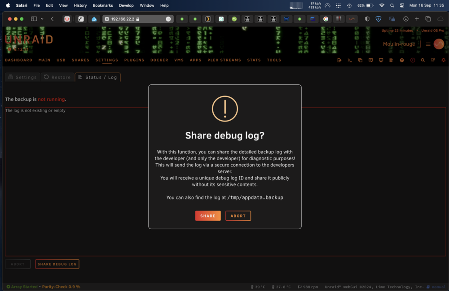Image resolution: width=449 pixels, height=291 pixels.
Task: Click the iCloud tabs cloud icon
Action: pos(440,19)
